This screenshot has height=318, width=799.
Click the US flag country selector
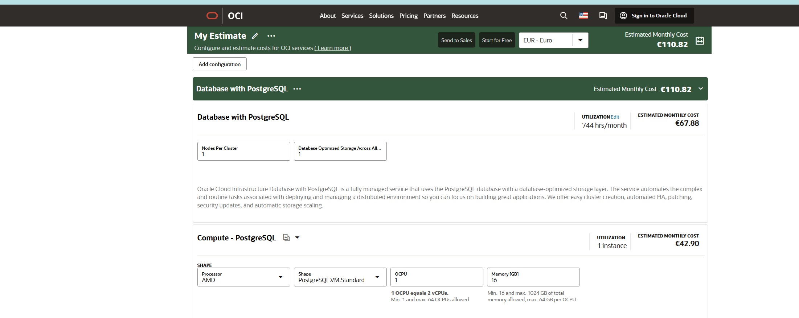(x=583, y=16)
